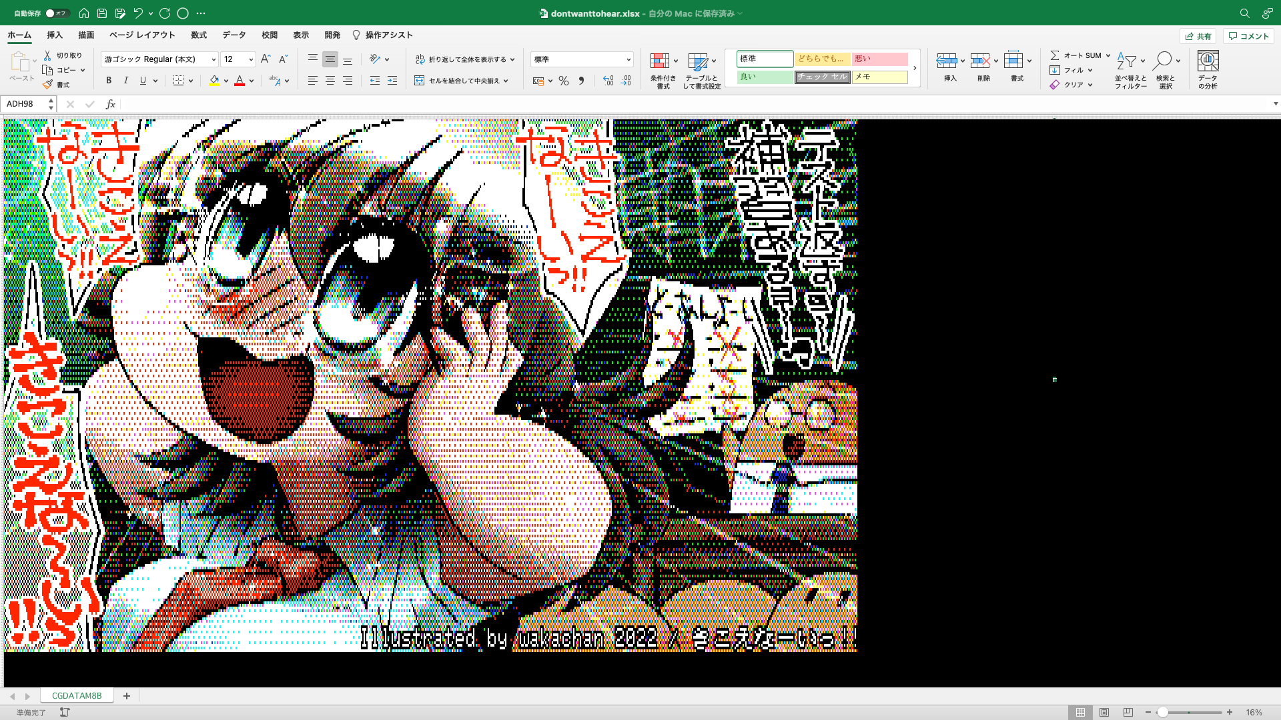
Task: Increase indent of cell contents
Action: tap(392, 81)
